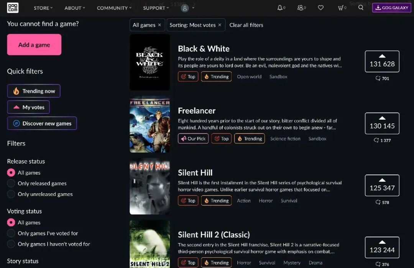Remove the All games filter chip
414x268 pixels.
[159, 25]
